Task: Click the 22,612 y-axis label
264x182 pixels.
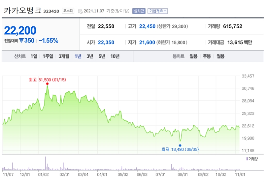Action: pos(248,126)
